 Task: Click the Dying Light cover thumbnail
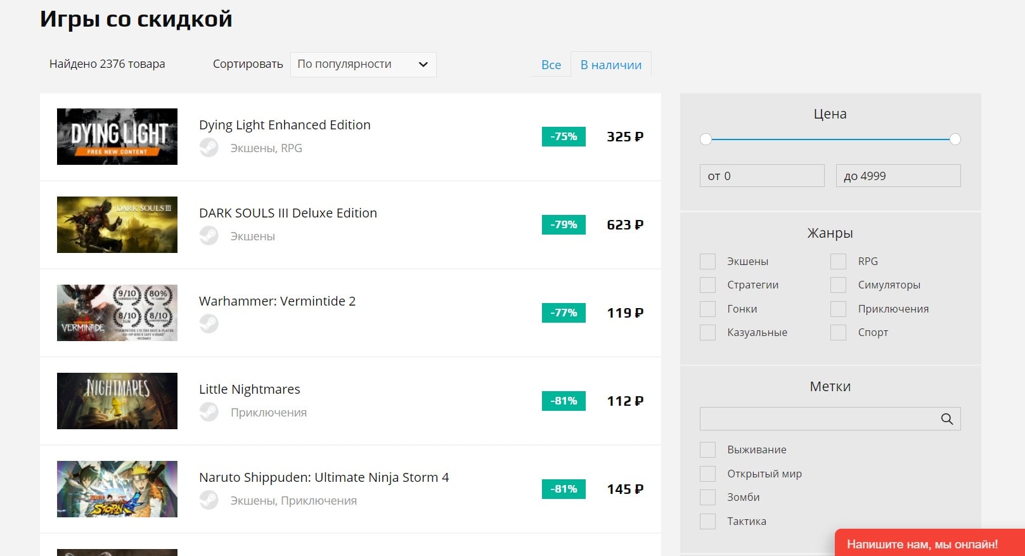tap(117, 136)
